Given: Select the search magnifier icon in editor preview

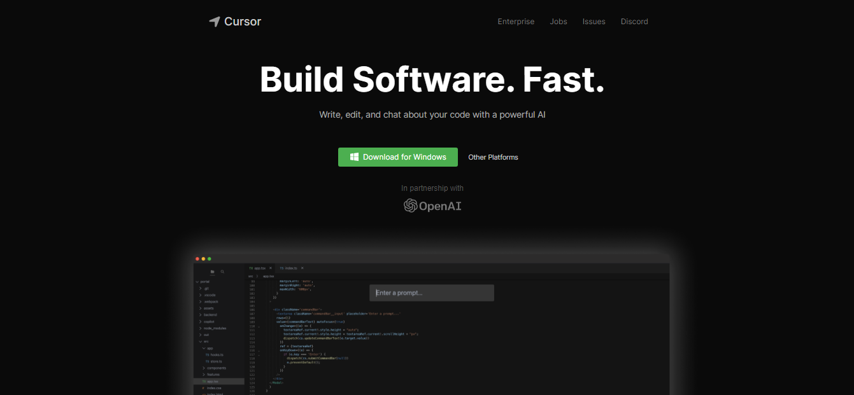Looking at the screenshot, I should point(222,272).
